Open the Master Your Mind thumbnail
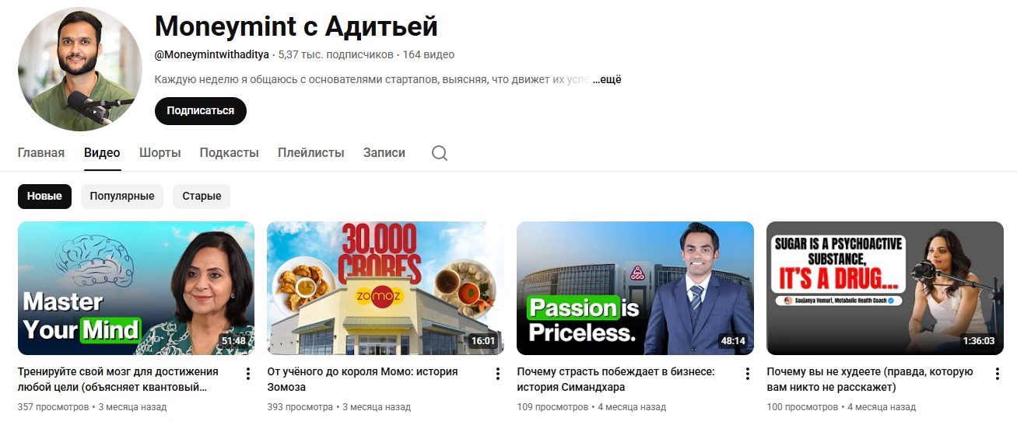Image resolution: width=1017 pixels, height=425 pixels. click(x=136, y=288)
